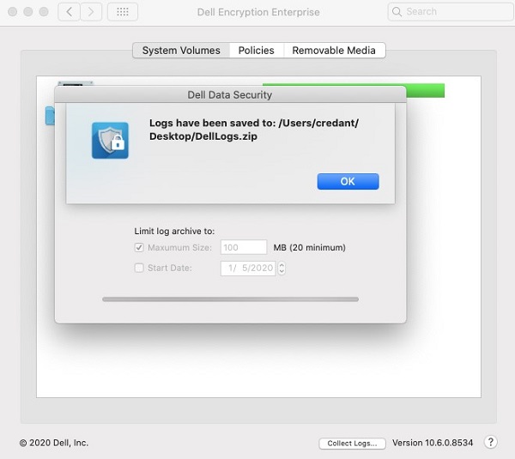The height and width of the screenshot is (459, 515).
Task: Click the Dell Data Security sheet title
Action: 229,95
